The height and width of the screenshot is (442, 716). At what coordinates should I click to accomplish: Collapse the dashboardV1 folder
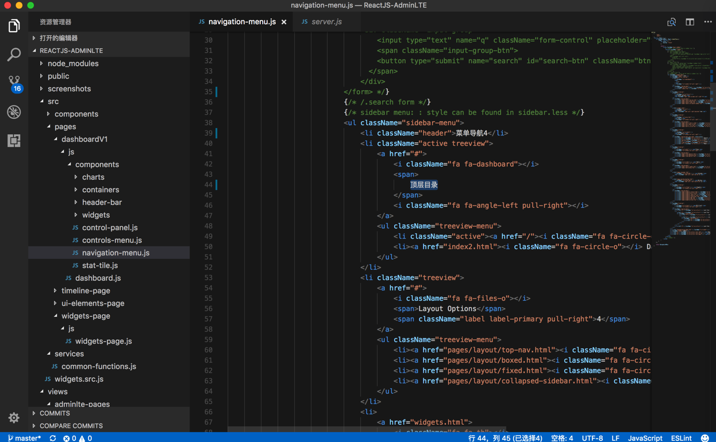pyautogui.click(x=84, y=139)
